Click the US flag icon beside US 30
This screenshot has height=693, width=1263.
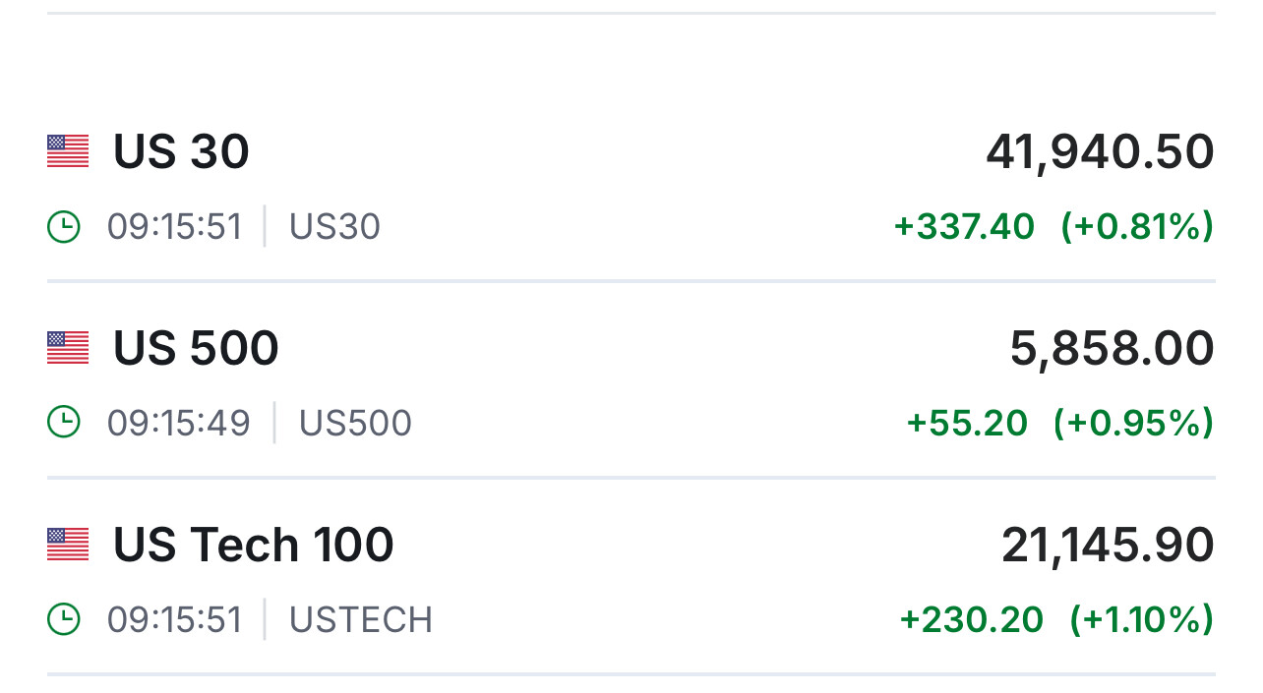click(68, 151)
